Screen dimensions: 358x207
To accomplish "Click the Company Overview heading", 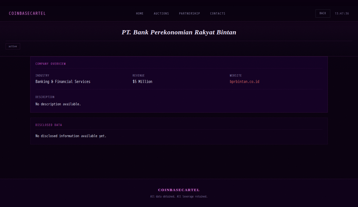I will tap(51, 64).
